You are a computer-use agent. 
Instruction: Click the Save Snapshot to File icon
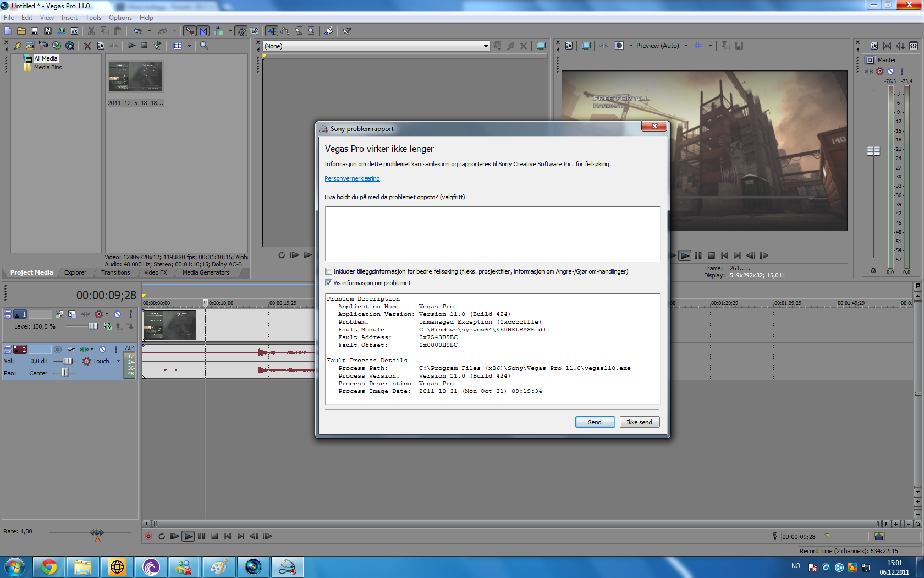(739, 46)
